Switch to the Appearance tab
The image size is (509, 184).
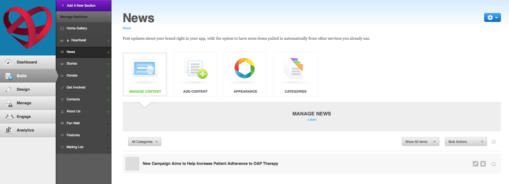pyautogui.click(x=245, y=74)
